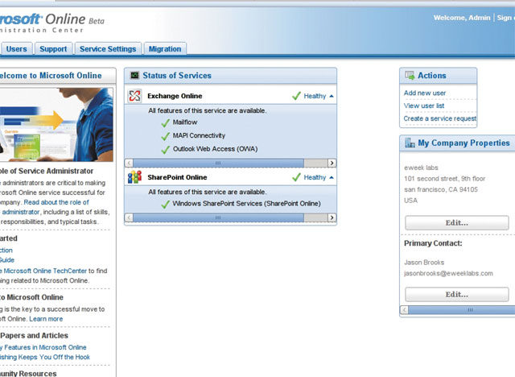Screen dimensions: 515x377
Task: Switch to the Service Settings tab
Action: pyautogui.click(x=108, y=49)
